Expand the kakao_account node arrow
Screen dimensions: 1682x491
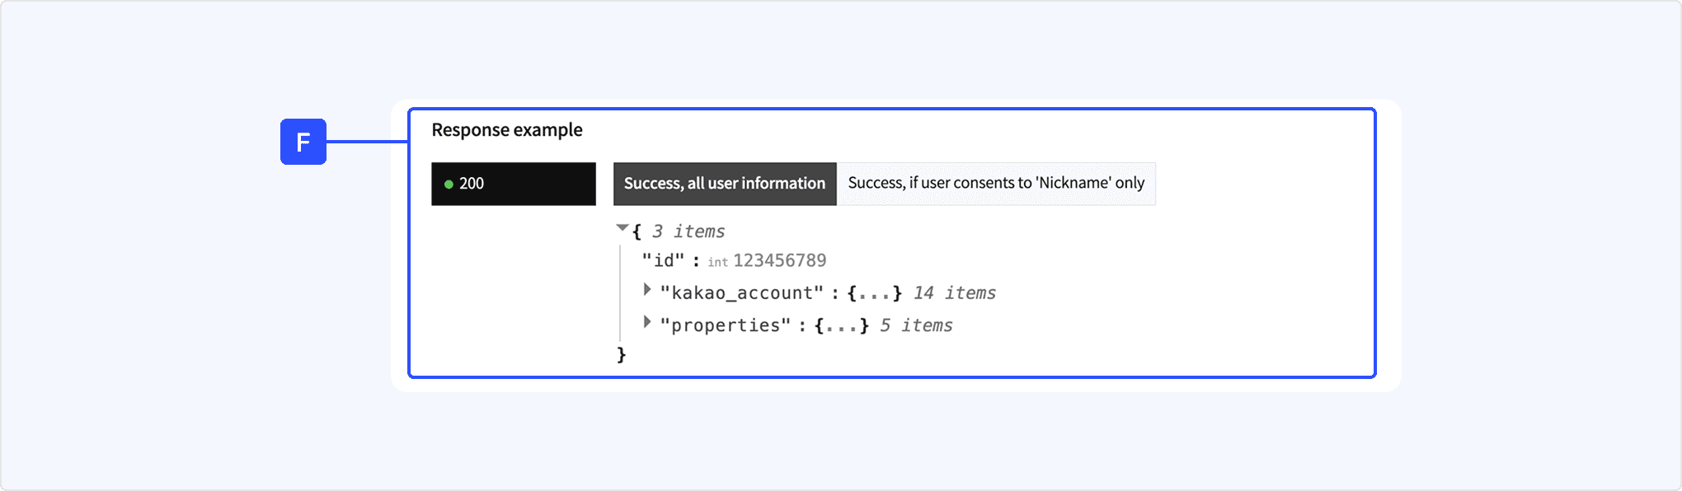pos(647,290)
